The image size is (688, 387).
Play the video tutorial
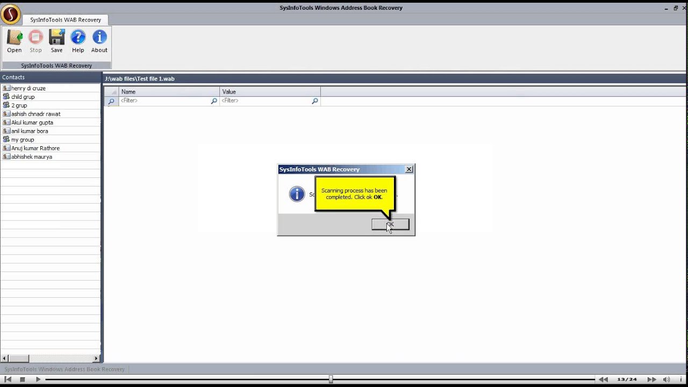coord(38,379)
